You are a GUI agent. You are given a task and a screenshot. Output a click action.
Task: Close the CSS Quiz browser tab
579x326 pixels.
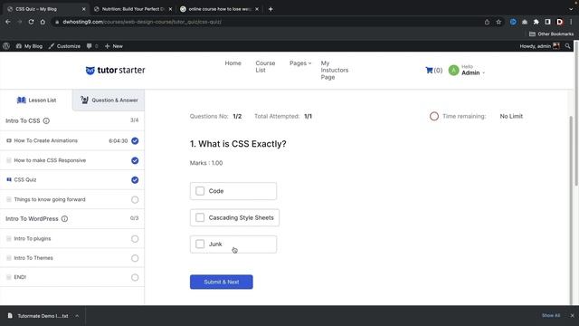(x=84, y=9)
